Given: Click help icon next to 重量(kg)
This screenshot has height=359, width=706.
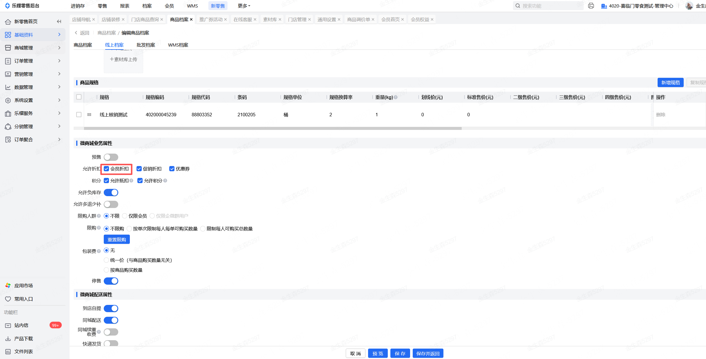Looking at the screenshot, I should [396, 97].
